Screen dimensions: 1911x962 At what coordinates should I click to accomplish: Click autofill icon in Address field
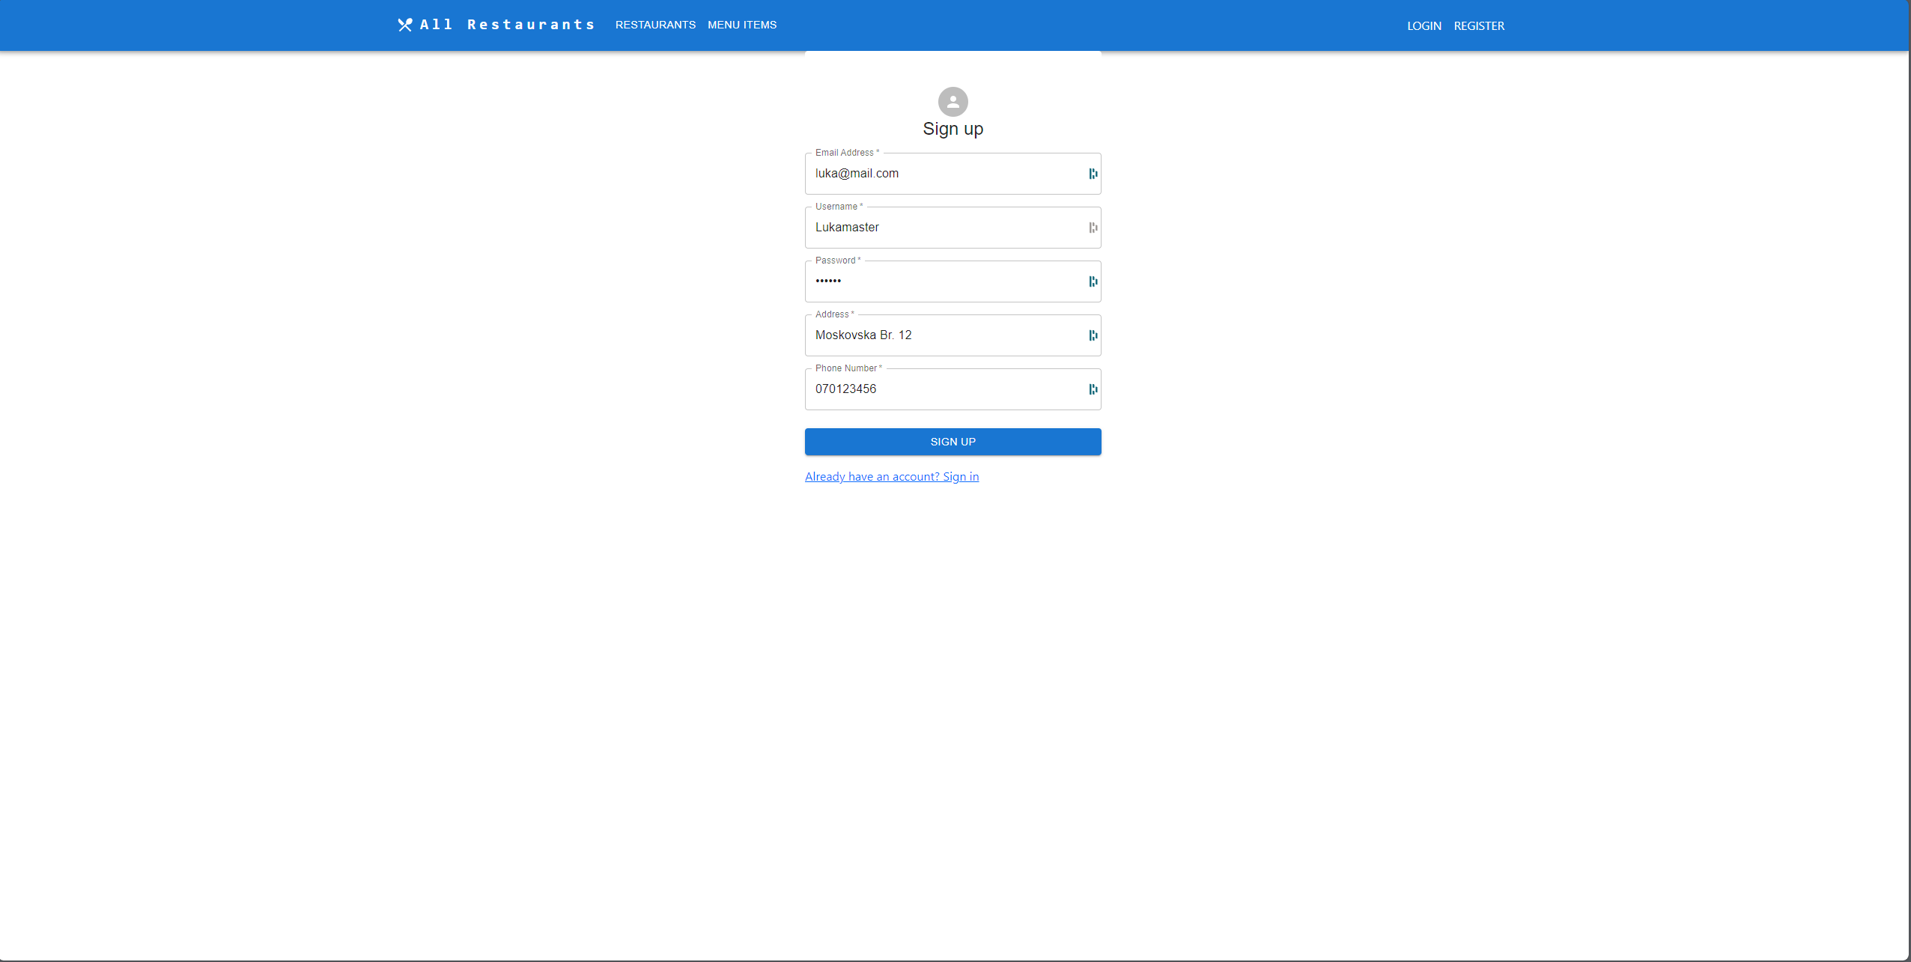click(x=1093, y=335)
